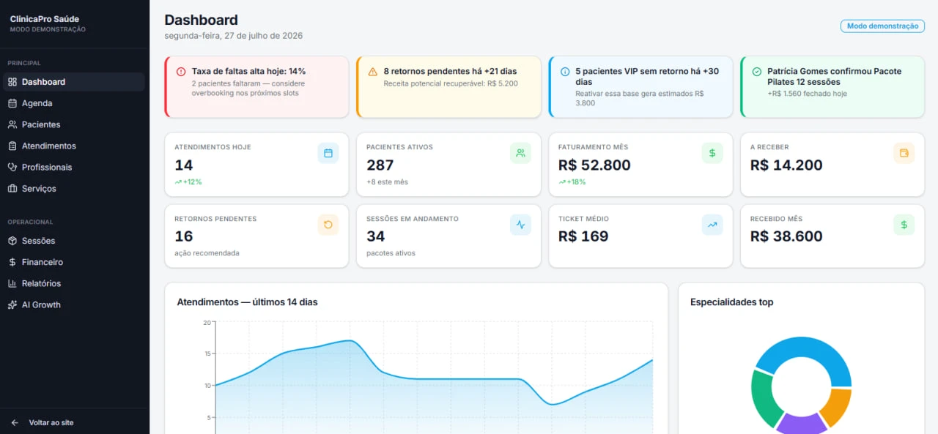938x434 pixels.
Task: Click the refresh icon on Retornos Pendentes card
Action: 328,225
